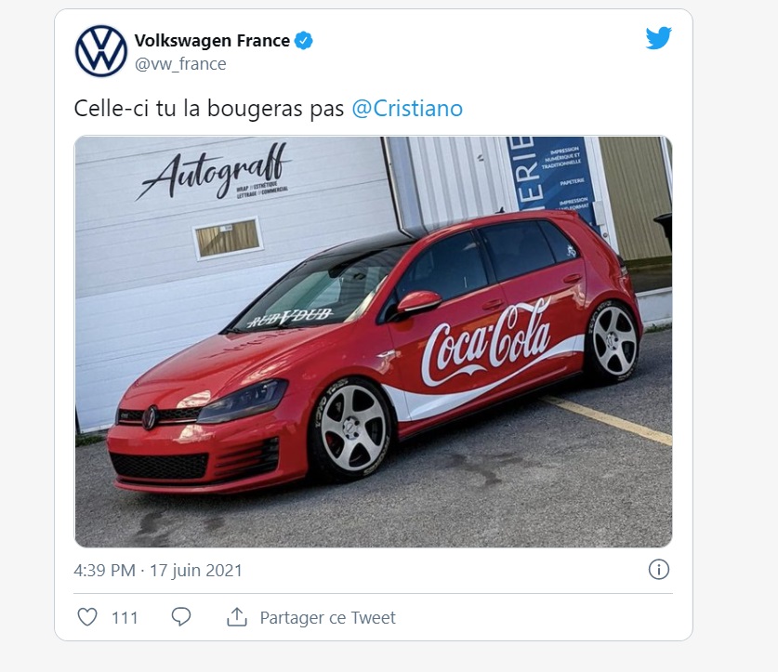
Task: Click the 111 likes count
Action: coord(125,618)
